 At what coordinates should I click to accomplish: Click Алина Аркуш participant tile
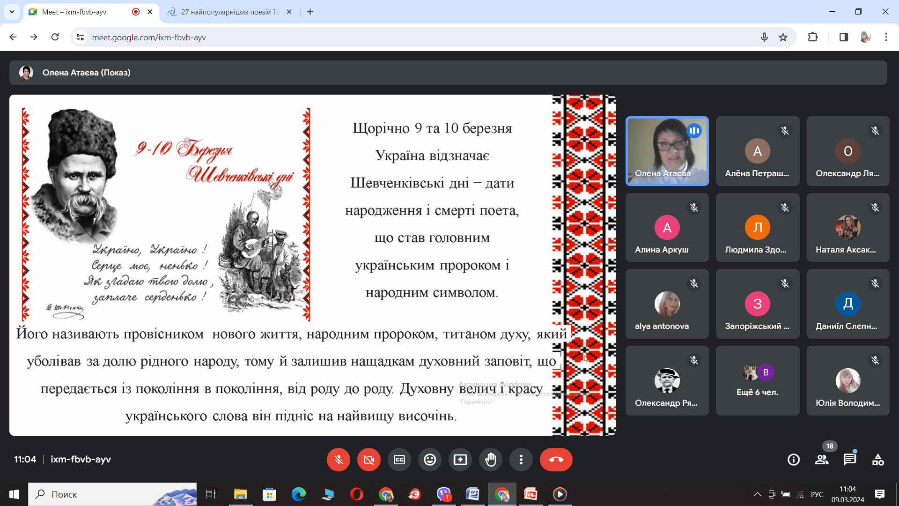[x=667, y=227]
